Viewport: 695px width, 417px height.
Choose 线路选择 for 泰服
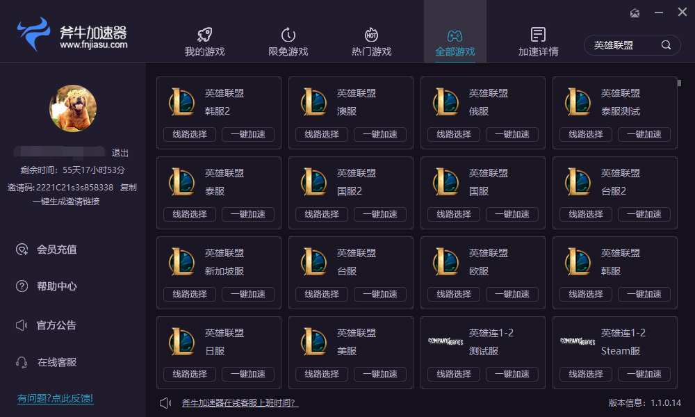click(x=190, y=214)
